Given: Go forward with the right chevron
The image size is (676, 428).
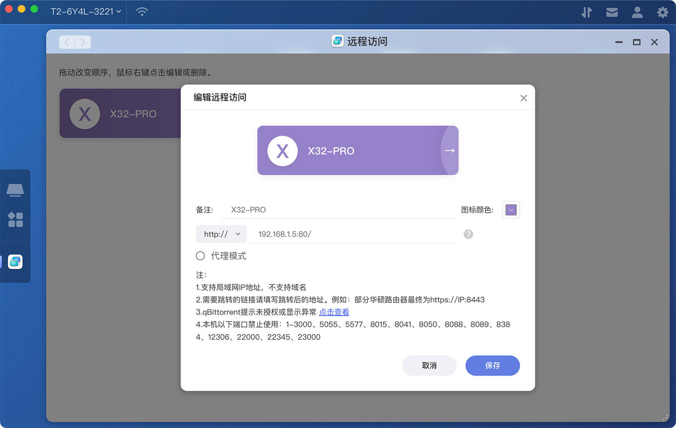Looking at the screenshot, I should pos(83,42).
